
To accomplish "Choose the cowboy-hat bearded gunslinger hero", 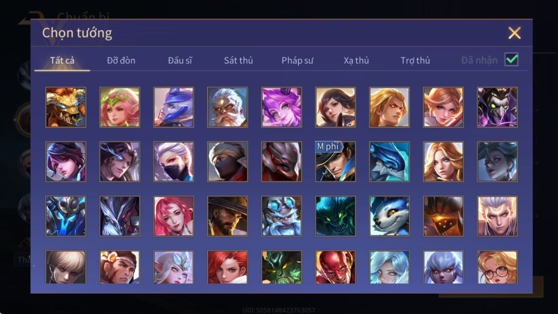I will [x=227, y=216].
